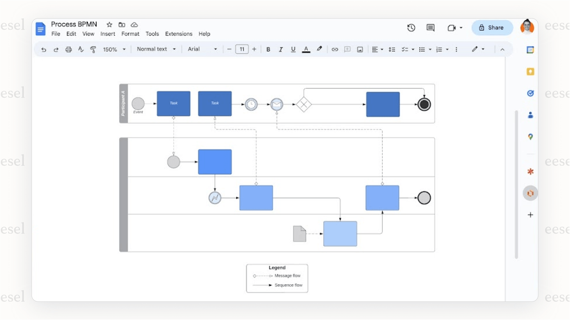Click the Share button
Viewport: 570px width, 320px height.
pyautogui.click(x=492, y=28)
